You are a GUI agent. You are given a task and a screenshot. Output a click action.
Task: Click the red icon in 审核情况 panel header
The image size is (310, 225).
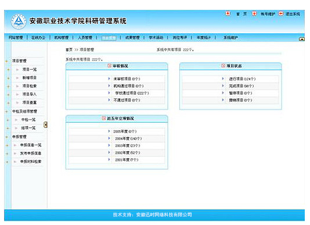tap(109, 66)
